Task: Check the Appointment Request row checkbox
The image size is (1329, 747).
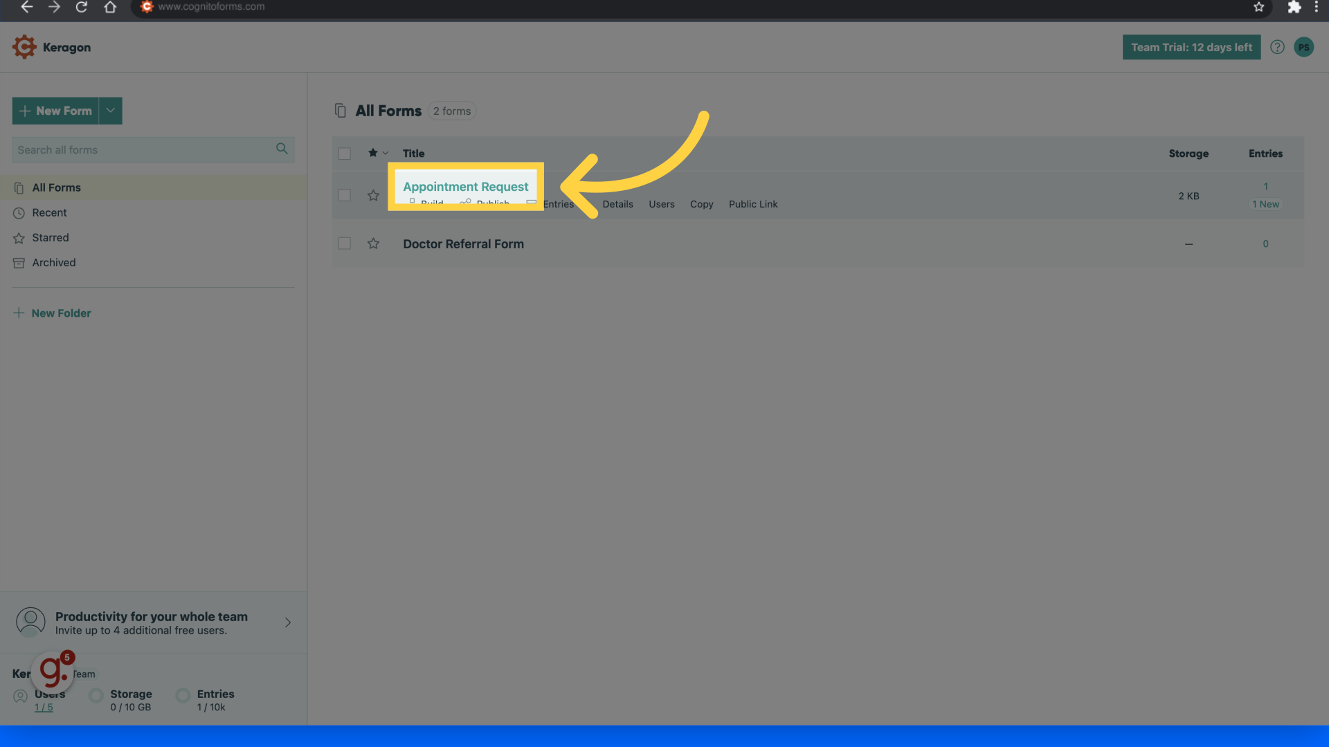Action: point(345,196)
